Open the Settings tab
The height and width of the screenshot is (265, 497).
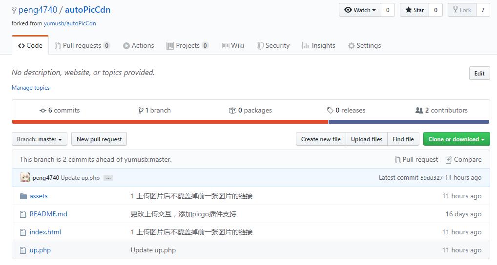click(x=364, y=45)
